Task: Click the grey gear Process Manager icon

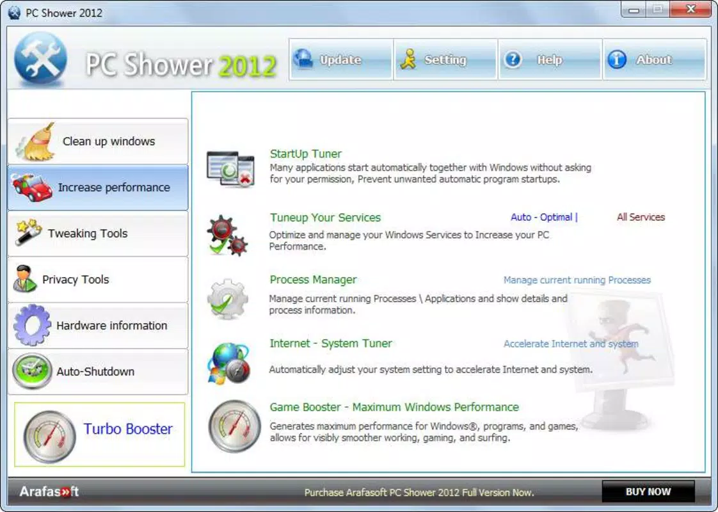Action: 228,299
